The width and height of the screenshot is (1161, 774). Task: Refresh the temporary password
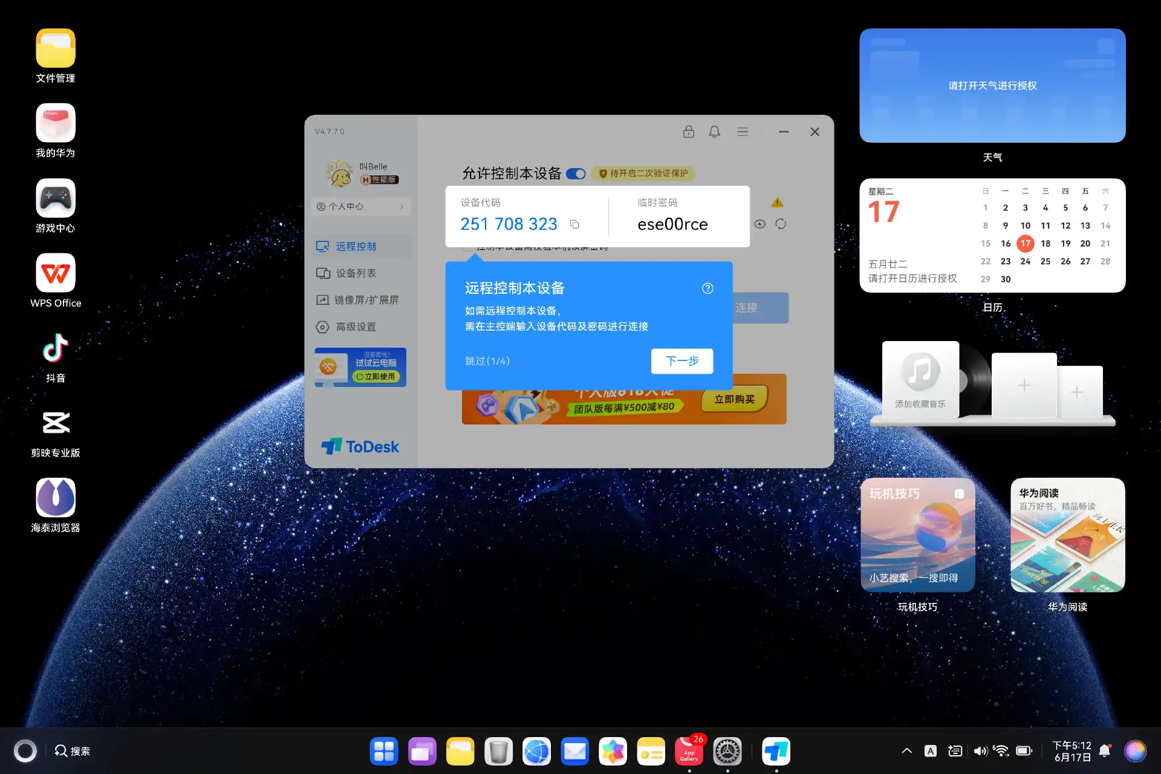(781, 224)
